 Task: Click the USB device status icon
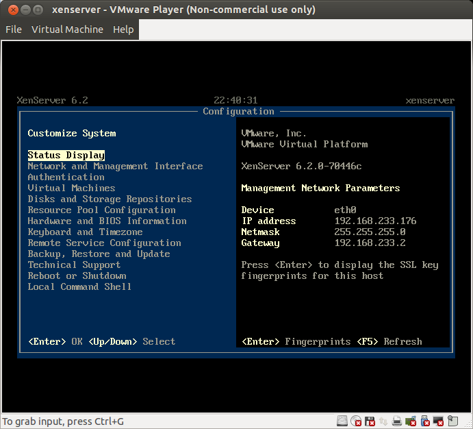(424, 421)
